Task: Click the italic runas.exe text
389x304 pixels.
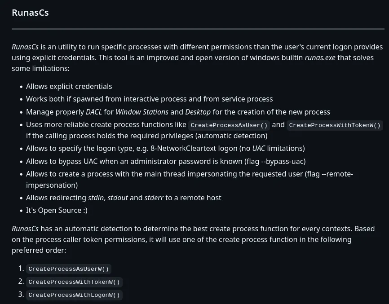Action: coord(320,57)
